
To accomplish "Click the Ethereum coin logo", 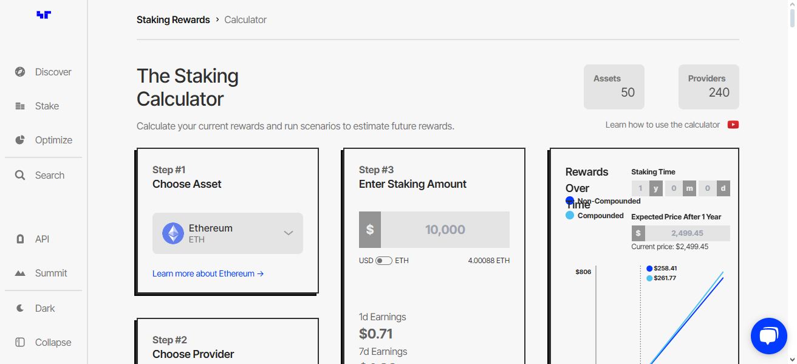I will pyautogui.click(x=173, y=233).
